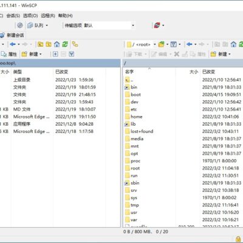Go back in the remote panel
Image resolution: width=243 pixels, height=243 pixels.
click(190, 44)
